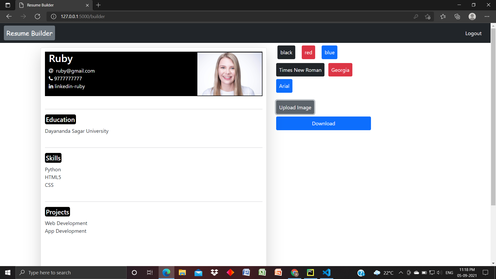
Task: Click the Logout link
Action: point(473,33)
